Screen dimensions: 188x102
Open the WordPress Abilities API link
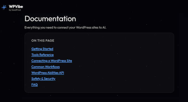pyautogui.click(x=48, y=73)
